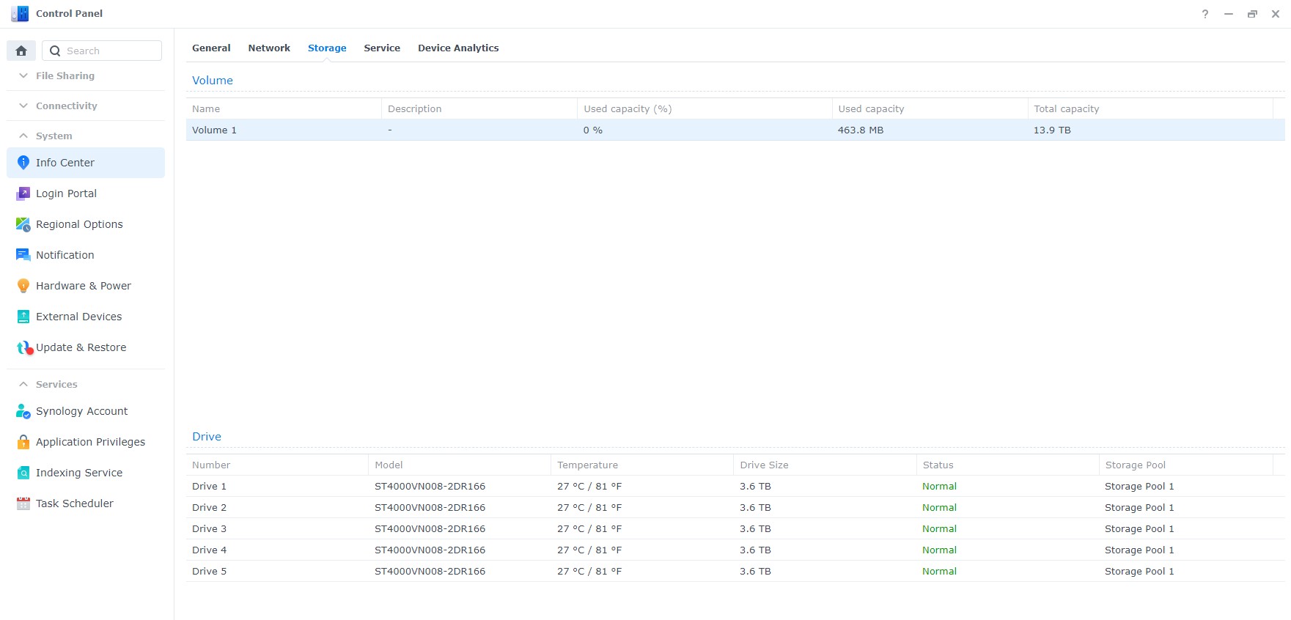Viewport: 1291px width, 620px height.
Task: Open the Service tab
Action: (x=382, y=48)
